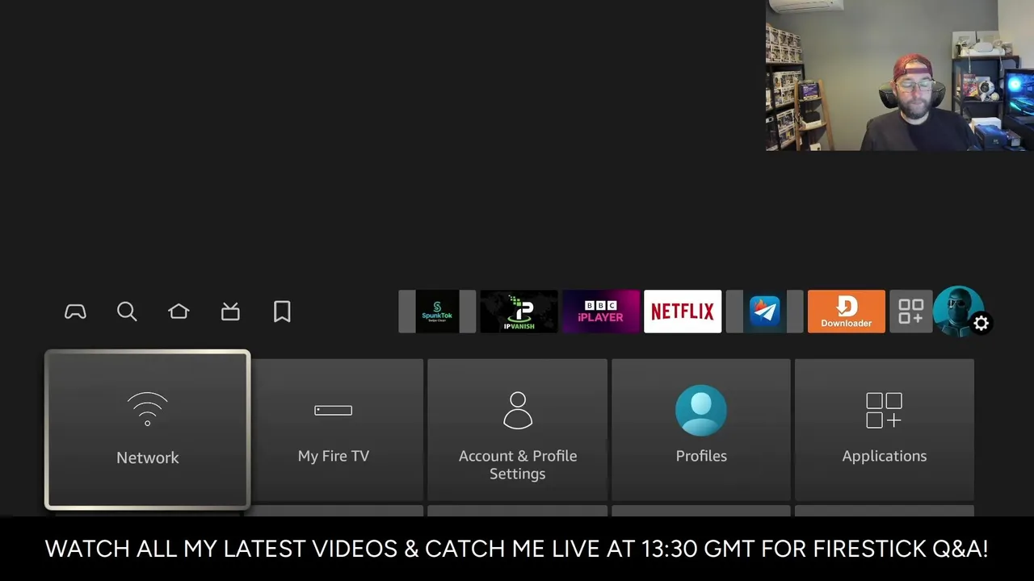Select the profile avatar in navigation bar

point(958,311)
